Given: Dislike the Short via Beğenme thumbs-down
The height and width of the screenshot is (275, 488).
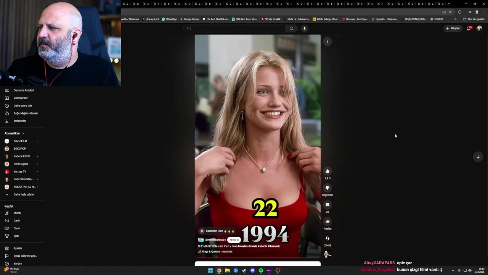Looking at the screenshot, I should 327,188.
